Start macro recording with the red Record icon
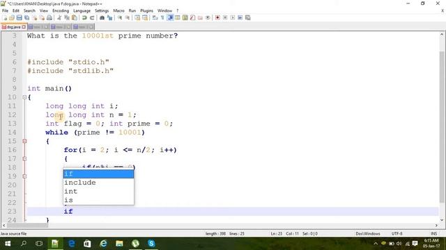The image size is (446, 250). [x=217, y=18]
